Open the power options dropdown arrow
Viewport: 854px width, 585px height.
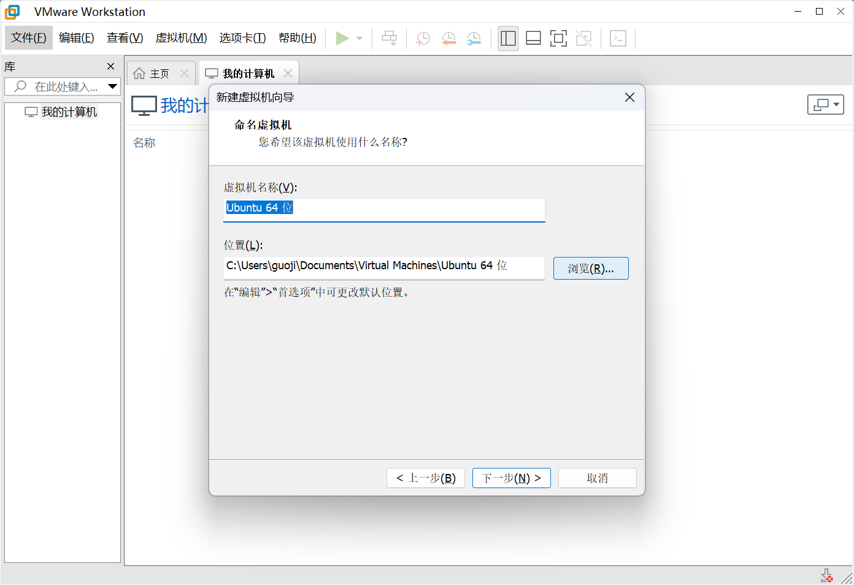pos(360,38)
